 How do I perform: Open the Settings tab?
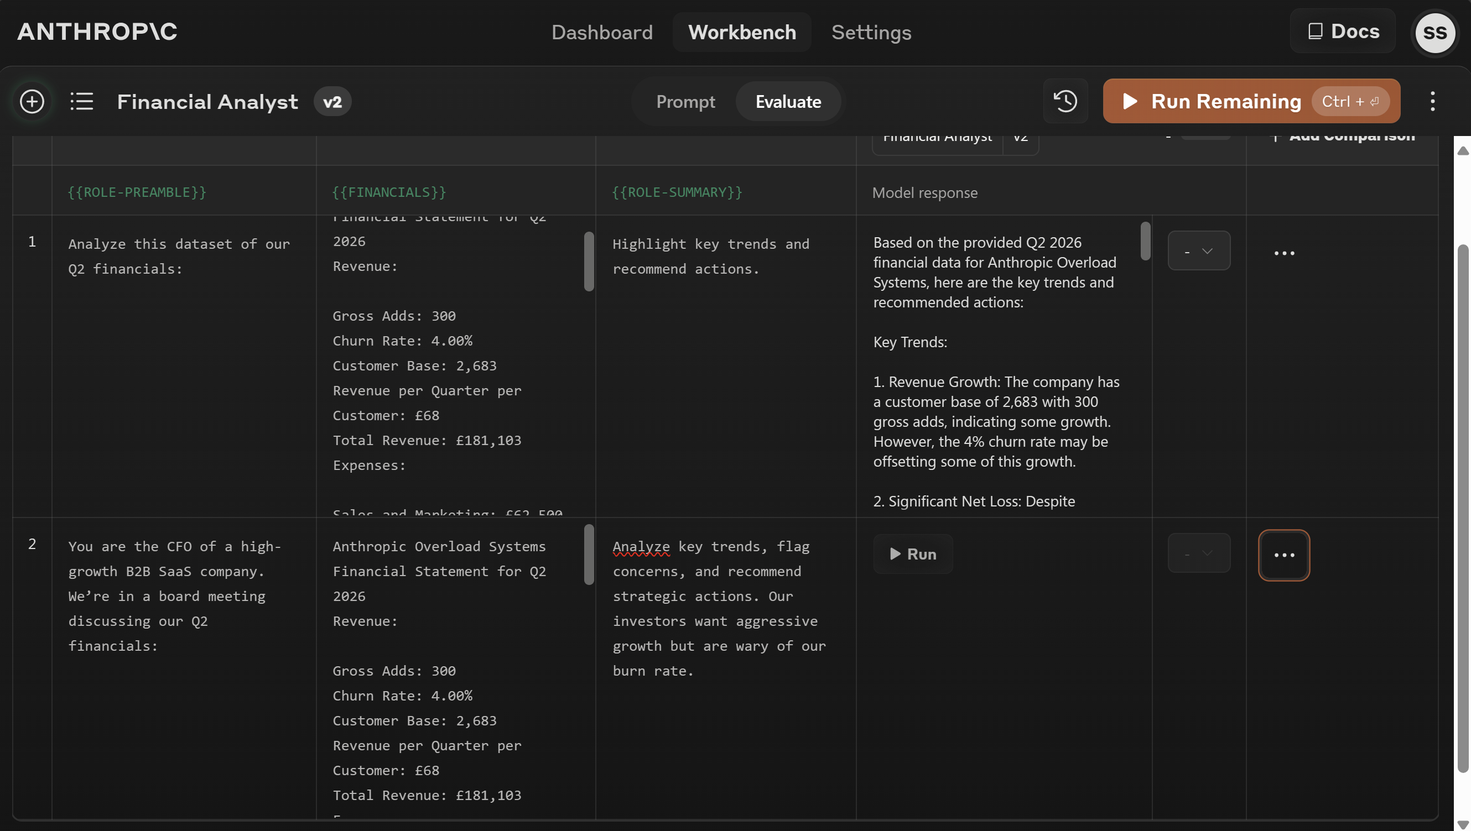pos(871,33)
